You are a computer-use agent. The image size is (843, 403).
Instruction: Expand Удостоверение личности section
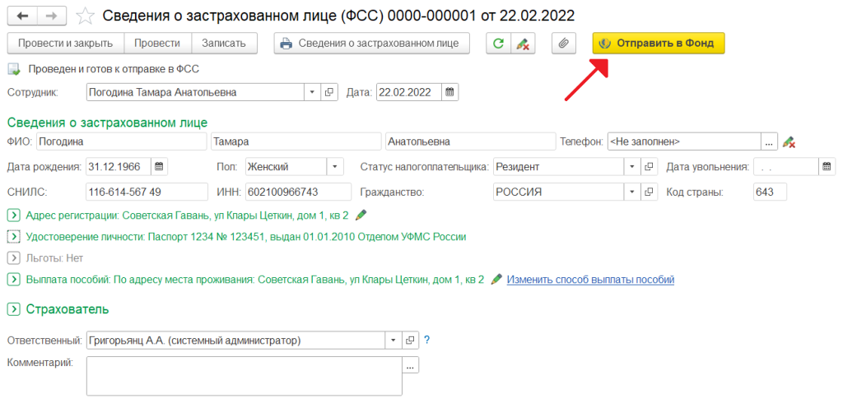(13, 237)
